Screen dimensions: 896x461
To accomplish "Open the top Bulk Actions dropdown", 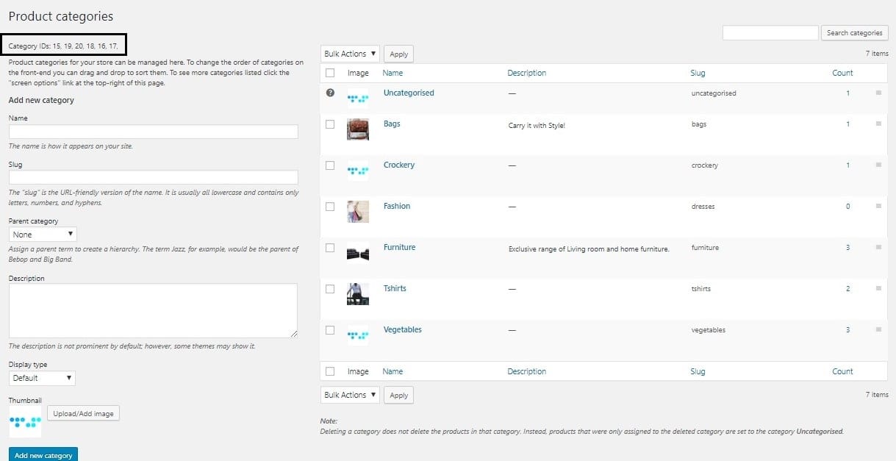I will [351, 54].
